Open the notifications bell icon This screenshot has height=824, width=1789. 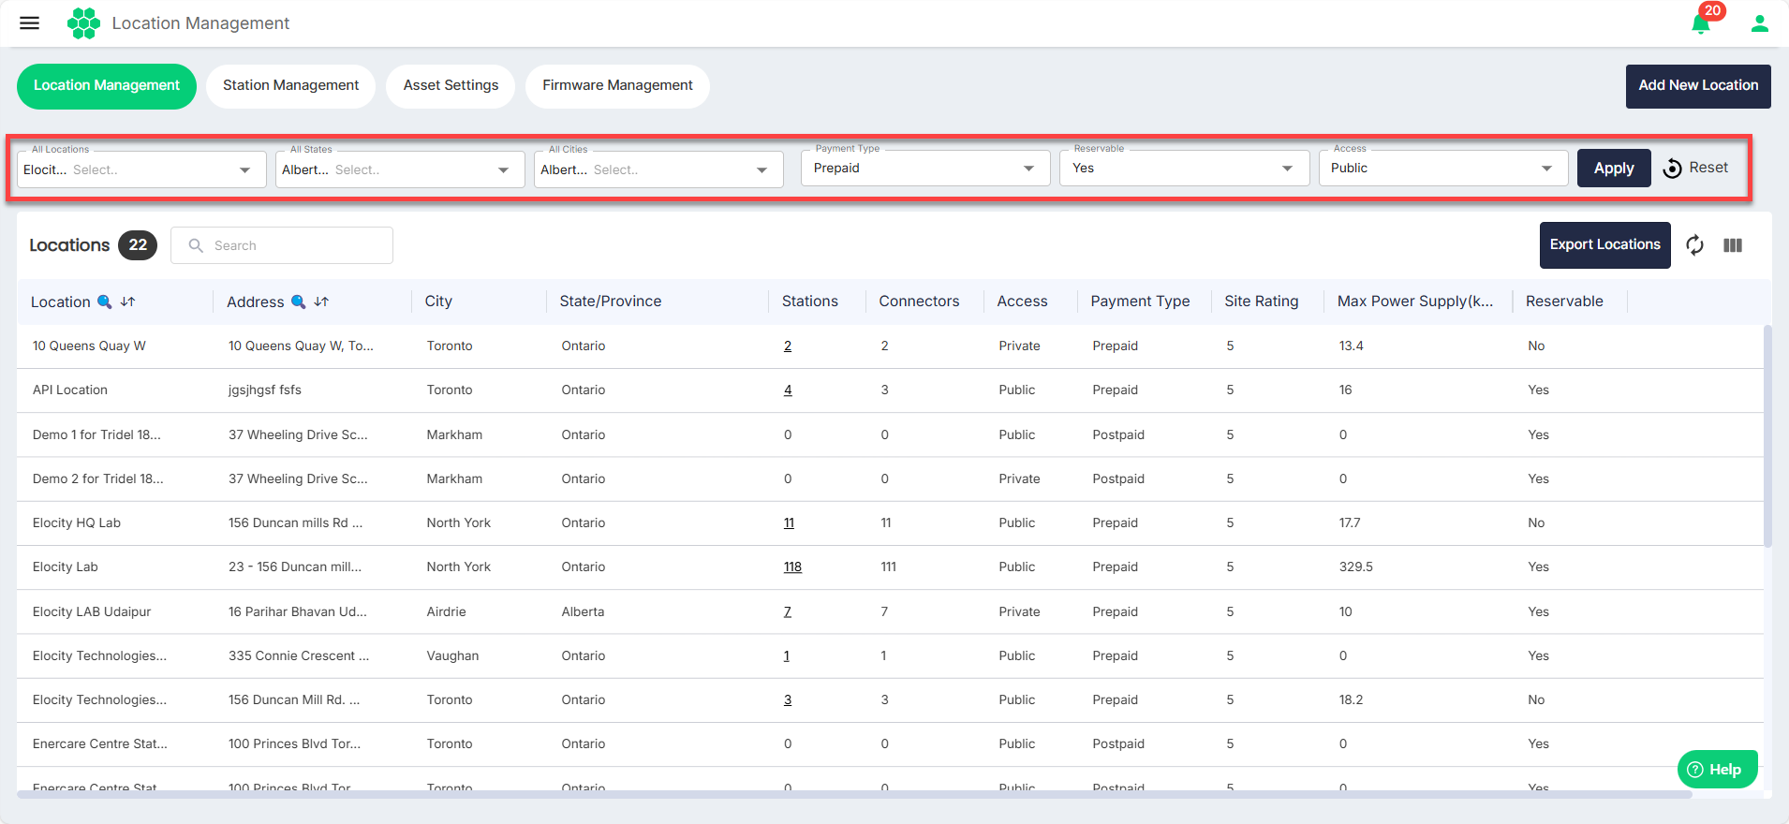pyautogui.click(x=1701, y=23)
